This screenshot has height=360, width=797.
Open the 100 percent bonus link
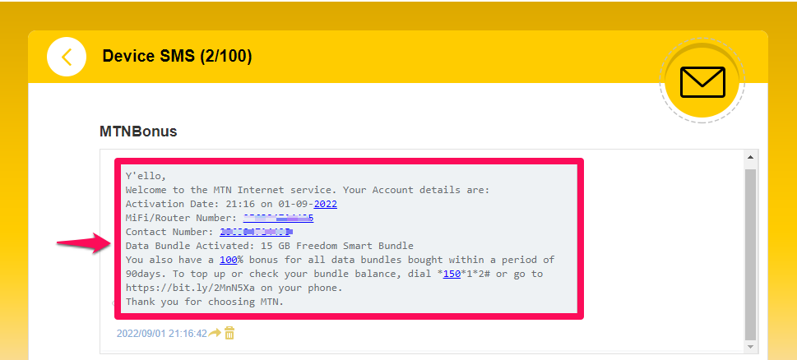click(228, 260)
